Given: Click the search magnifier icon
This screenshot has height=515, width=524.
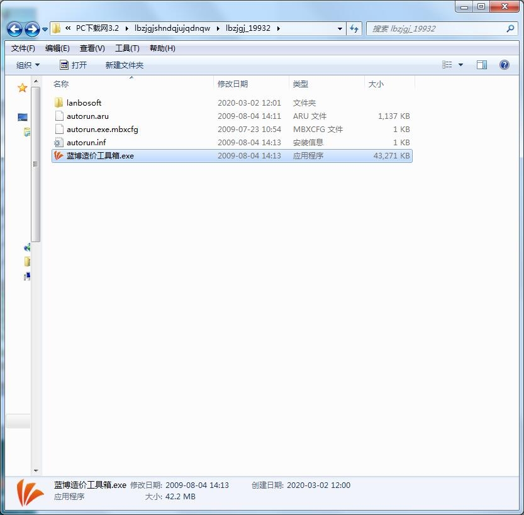Looking at the screenshot, I should [x=510, y=29].
